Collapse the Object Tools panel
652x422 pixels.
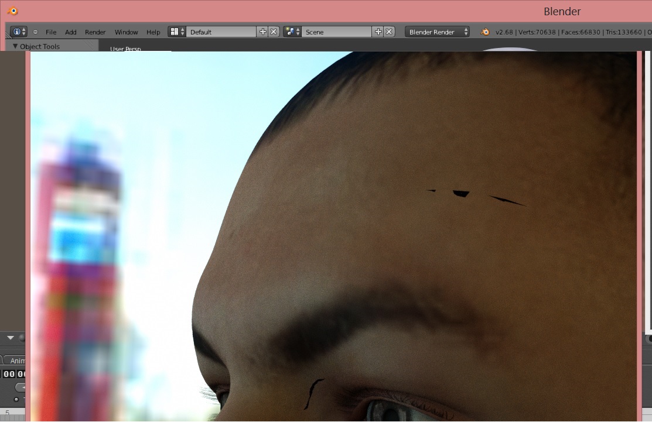tap(15, 46)
